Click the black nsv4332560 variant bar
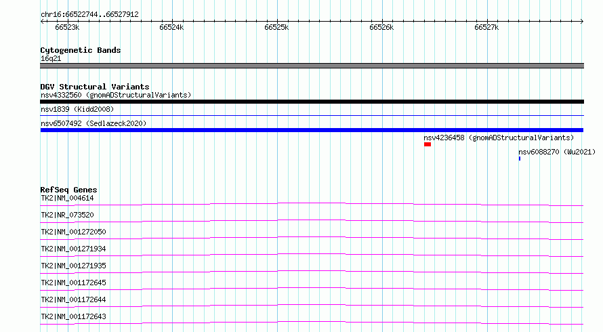 point(312,102)
